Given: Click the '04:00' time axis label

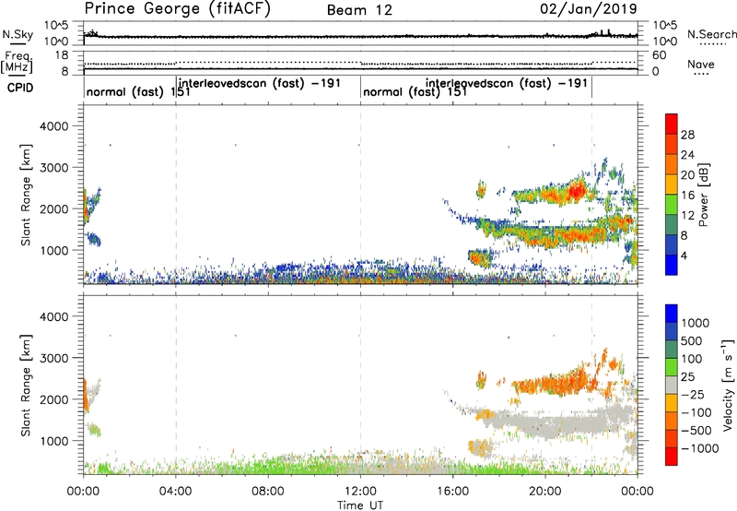Looking at the screenshot, I should pyautogui.click(x=176, y=492).
